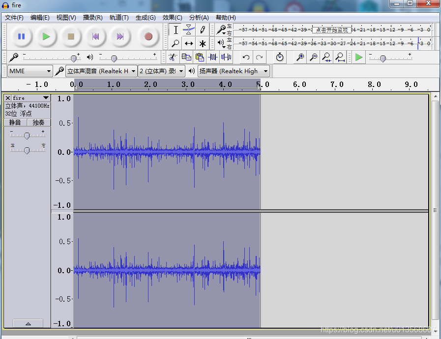441x339 pixels.
Task: Click the 7.0 mark on the timeline ruler
Action: (x=337, y=85)
